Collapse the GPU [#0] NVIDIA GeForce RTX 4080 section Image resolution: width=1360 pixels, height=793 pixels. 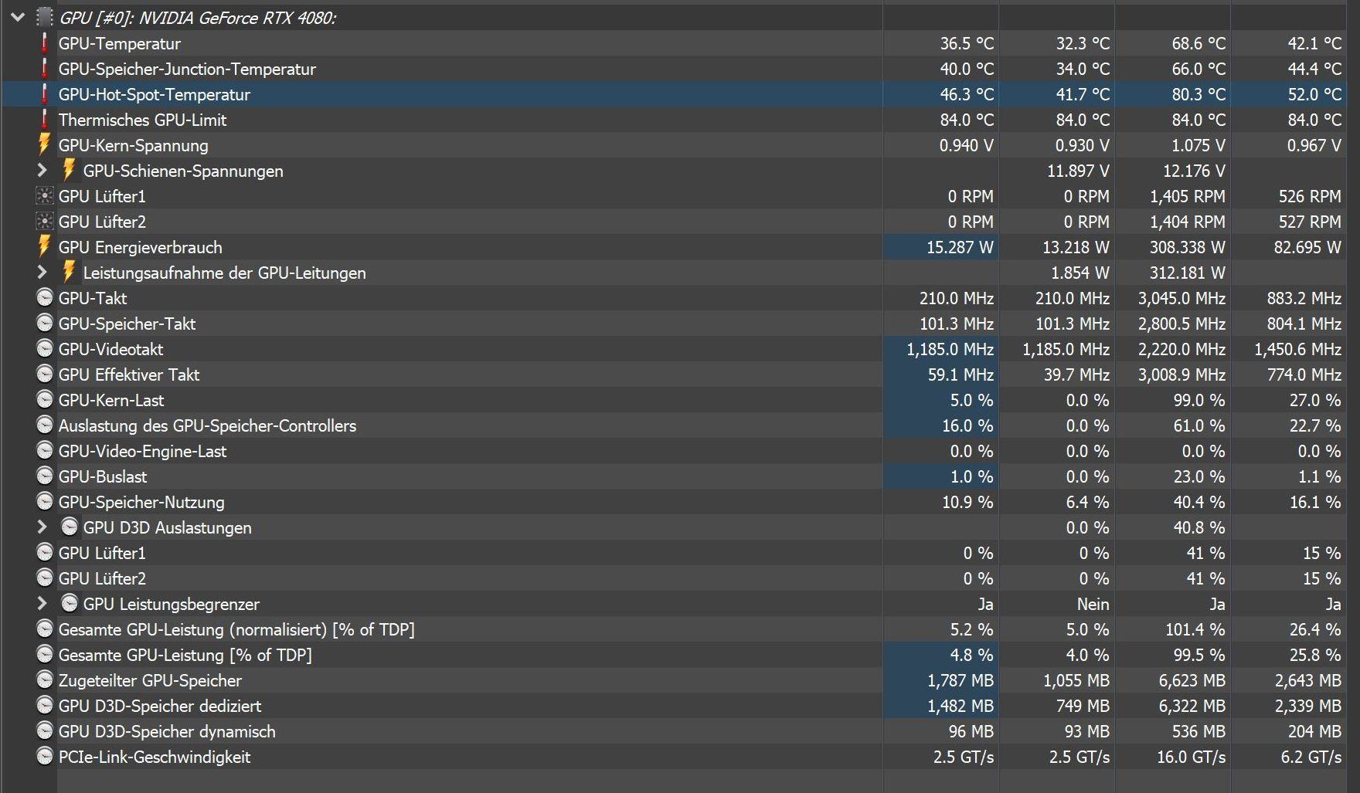[18, 17]
